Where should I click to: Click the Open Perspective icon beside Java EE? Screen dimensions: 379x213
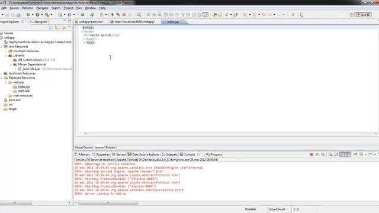[352, 15]
